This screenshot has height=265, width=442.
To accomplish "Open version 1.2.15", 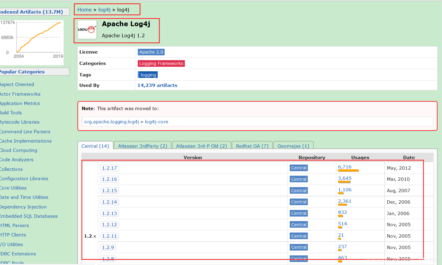I will [109, 191].
